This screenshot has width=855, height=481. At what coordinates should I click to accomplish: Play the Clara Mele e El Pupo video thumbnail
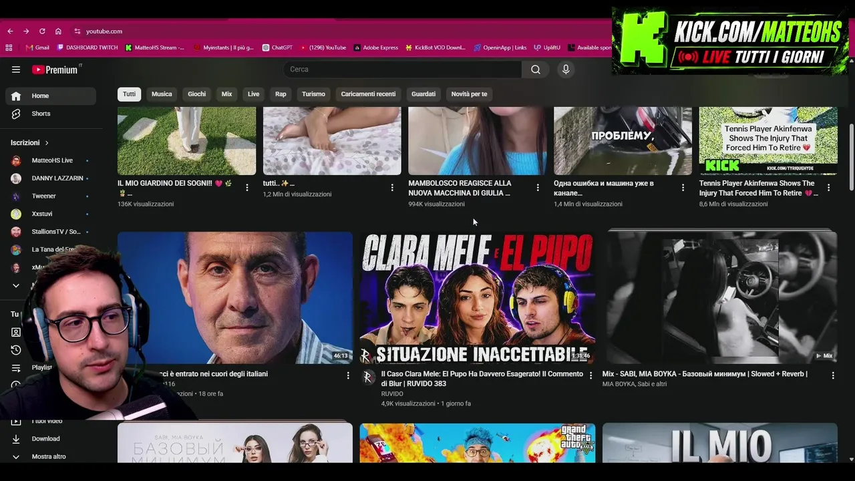click(x=478, y=298)
